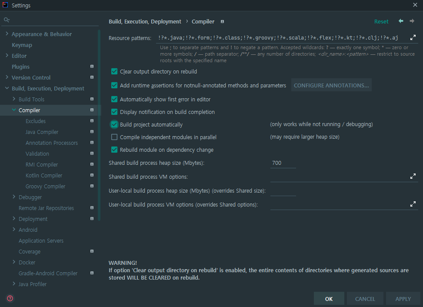The height and width of the screenshot is (307, 423).
Task: Click the expand icon on Shared build process VM options
Action: click(413, 176)
